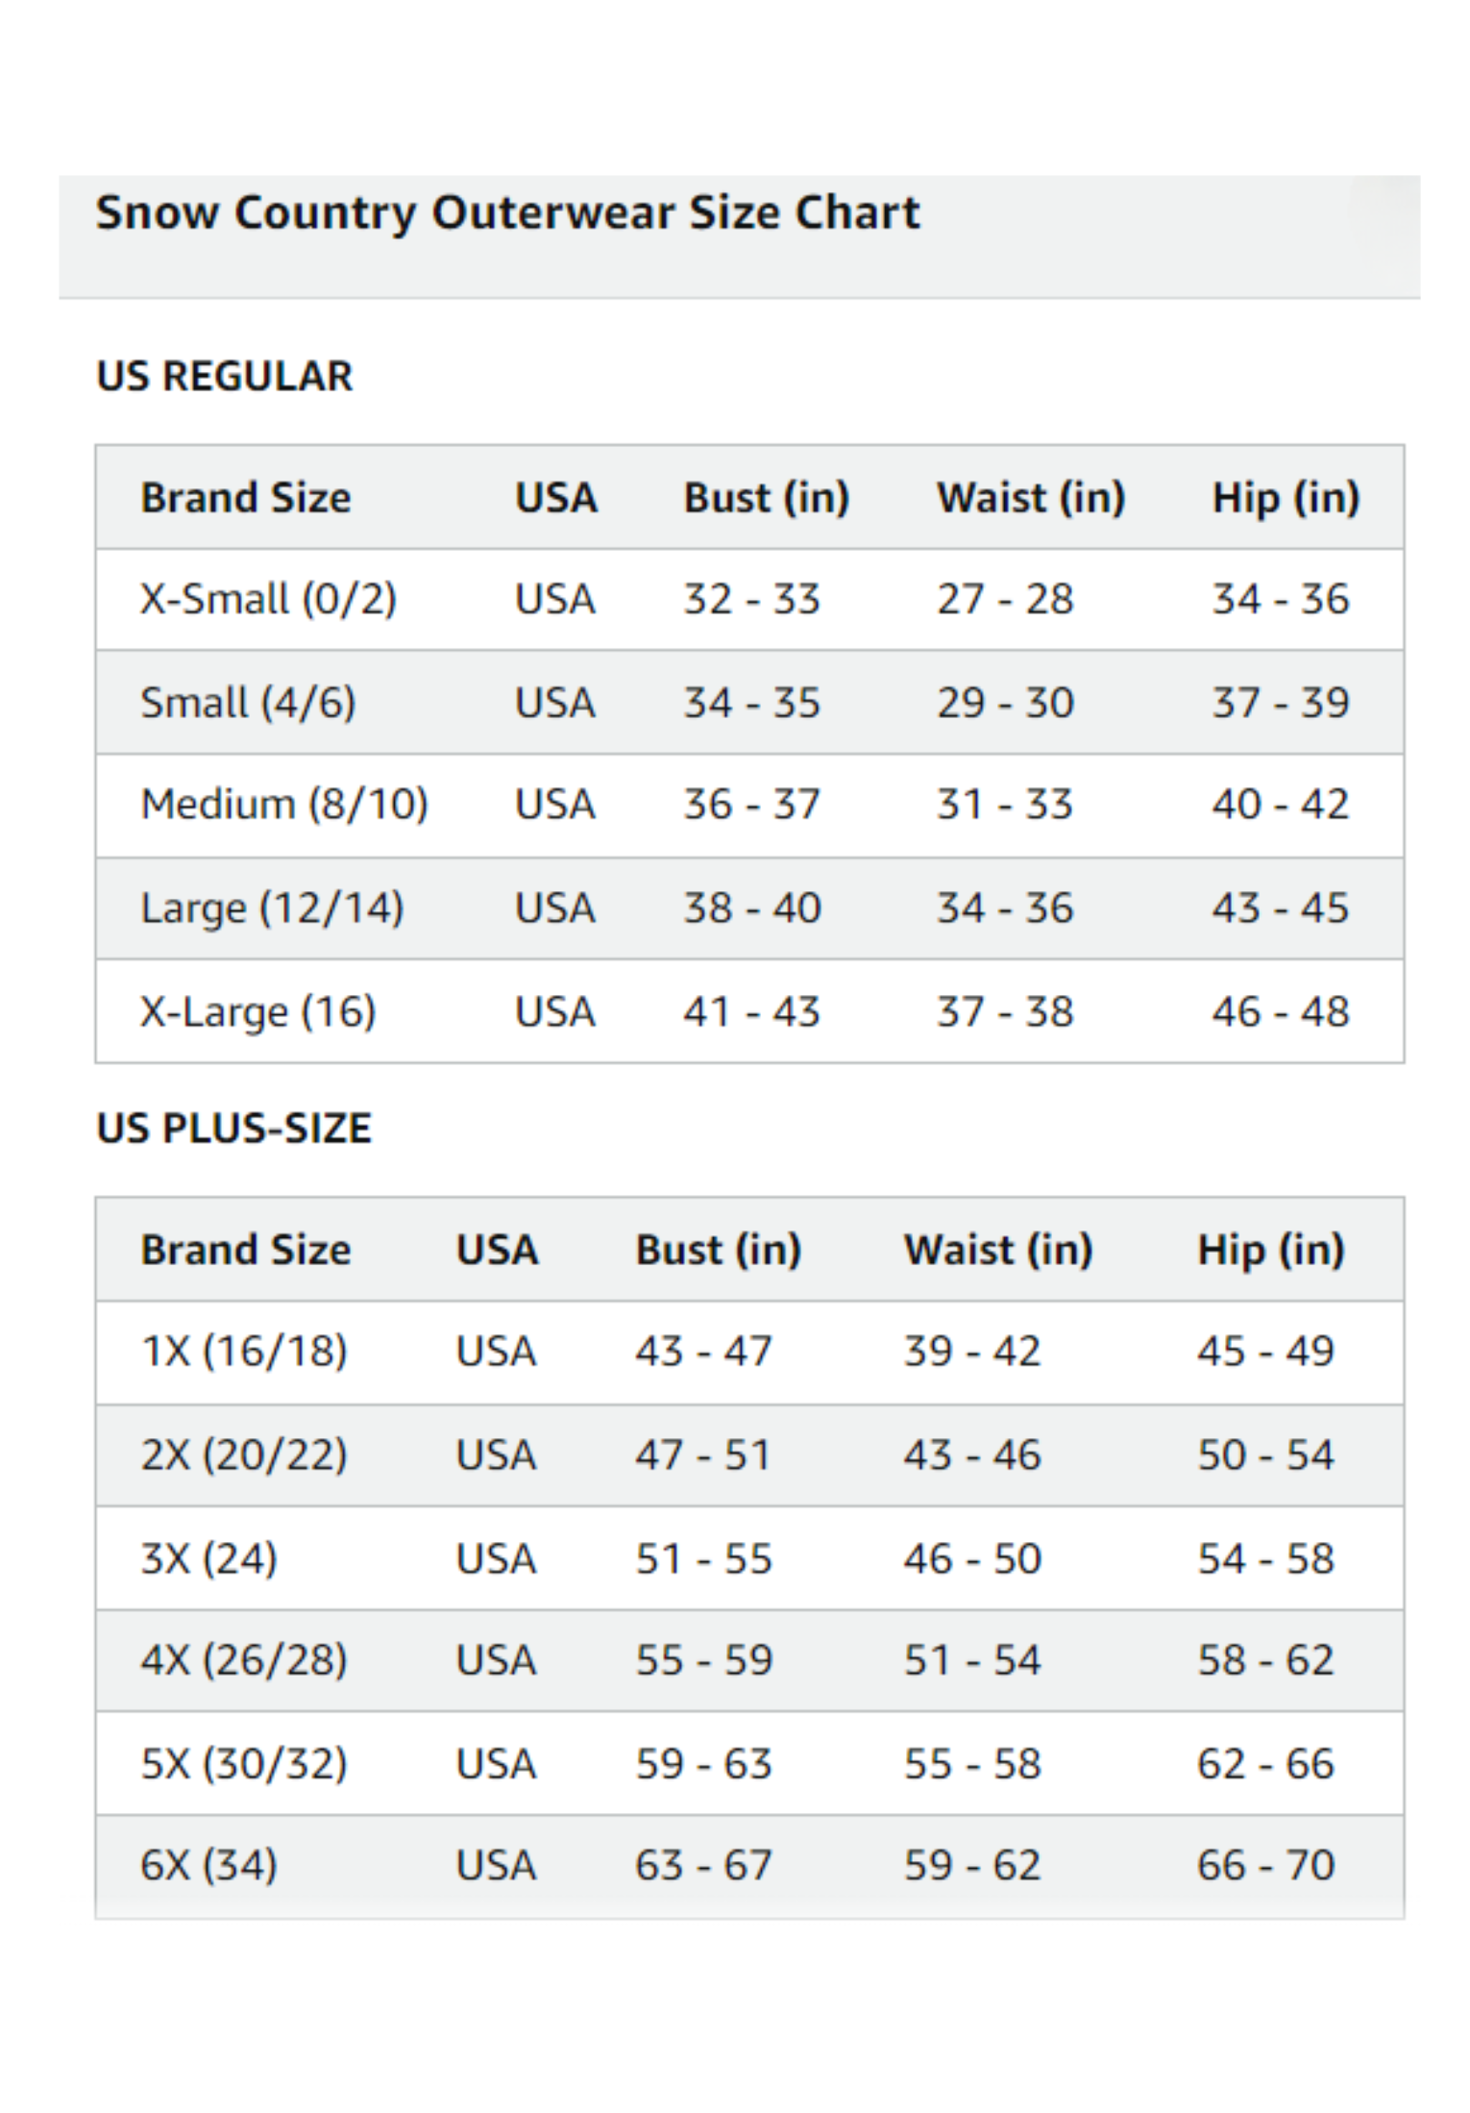1470x2113 pixels.
Task: Select the Medium (8/10) brand size
Action: pyautogui.click(x=284, y=805)
